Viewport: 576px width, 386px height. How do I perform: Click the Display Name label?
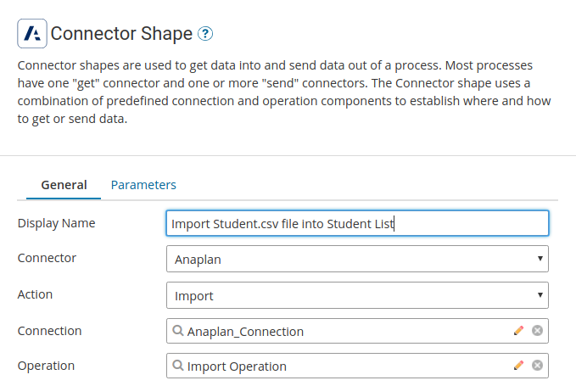pos(56,223)
